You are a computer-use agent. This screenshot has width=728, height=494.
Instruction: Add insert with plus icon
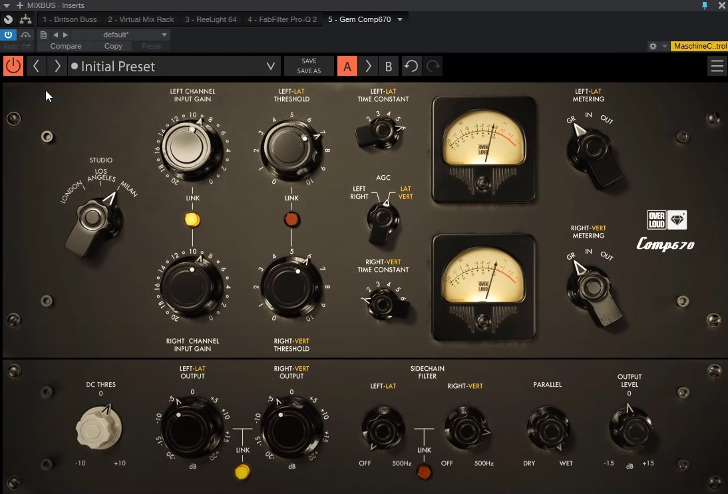point(19,5)
